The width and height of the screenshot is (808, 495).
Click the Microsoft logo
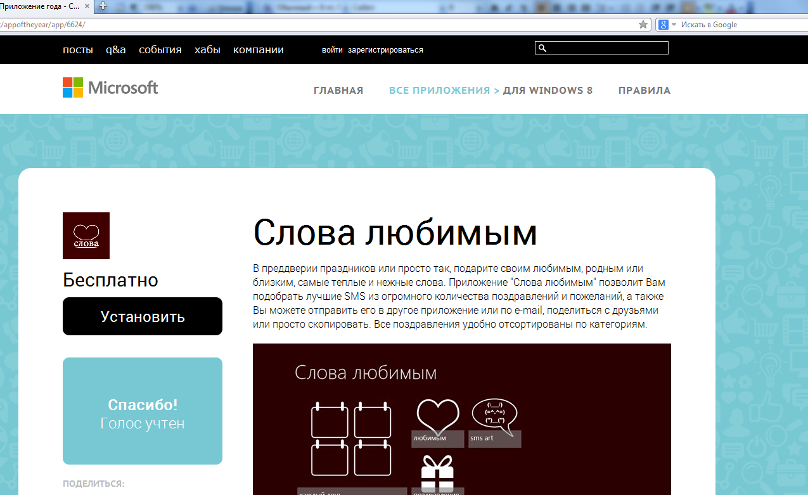pos(110,87)
